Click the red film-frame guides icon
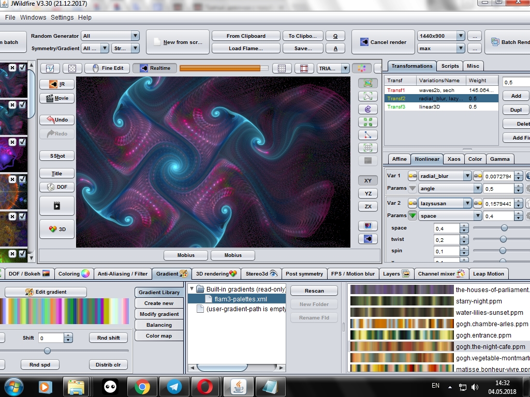This screenshot has width=530, height=397. (x=304, y=68)
